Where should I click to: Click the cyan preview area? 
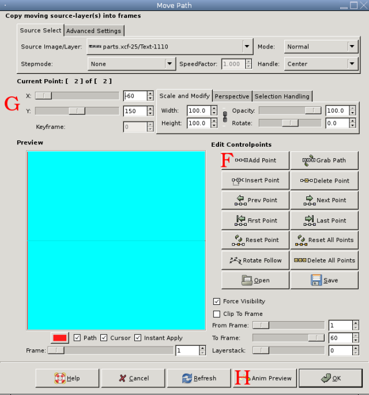click(116, 241)
